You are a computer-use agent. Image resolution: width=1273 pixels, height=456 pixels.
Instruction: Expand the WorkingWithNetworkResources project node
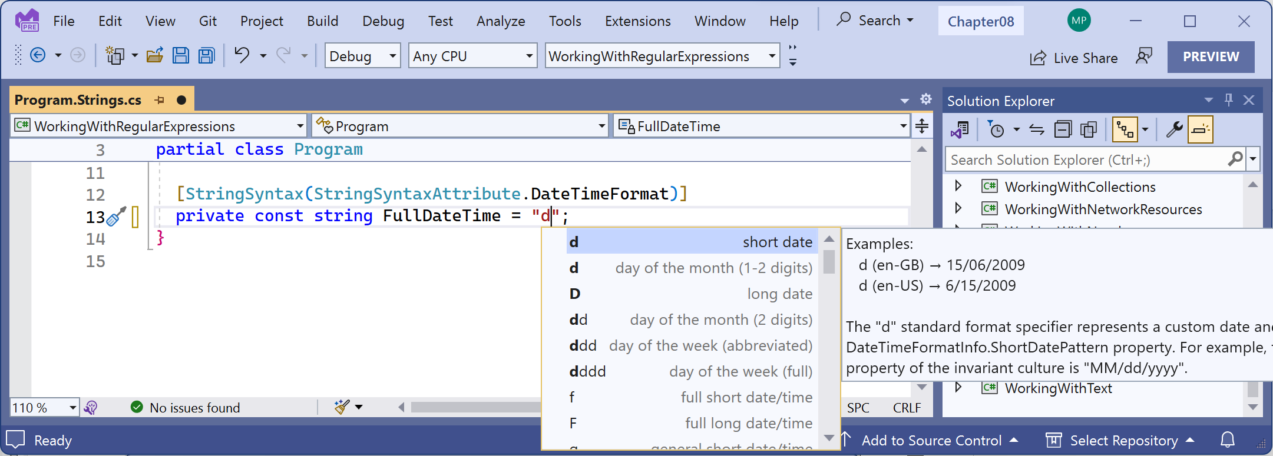(958, 208)
